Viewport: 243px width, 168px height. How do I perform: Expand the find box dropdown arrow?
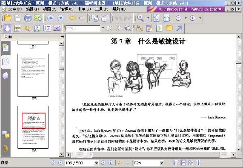click(103, 28)
